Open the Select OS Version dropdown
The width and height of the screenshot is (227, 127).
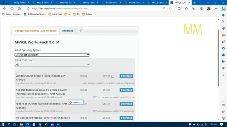(52, 65)
